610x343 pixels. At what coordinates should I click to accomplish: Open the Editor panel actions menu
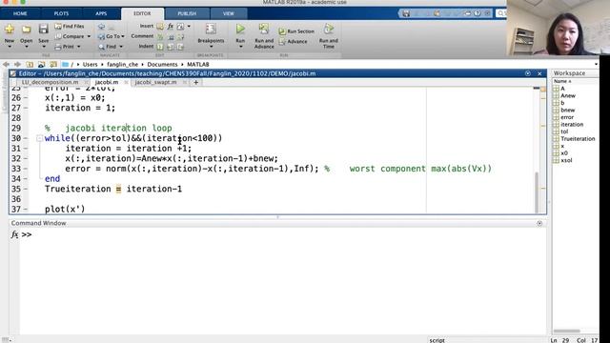pyautogui.click(x=527, y=73)
